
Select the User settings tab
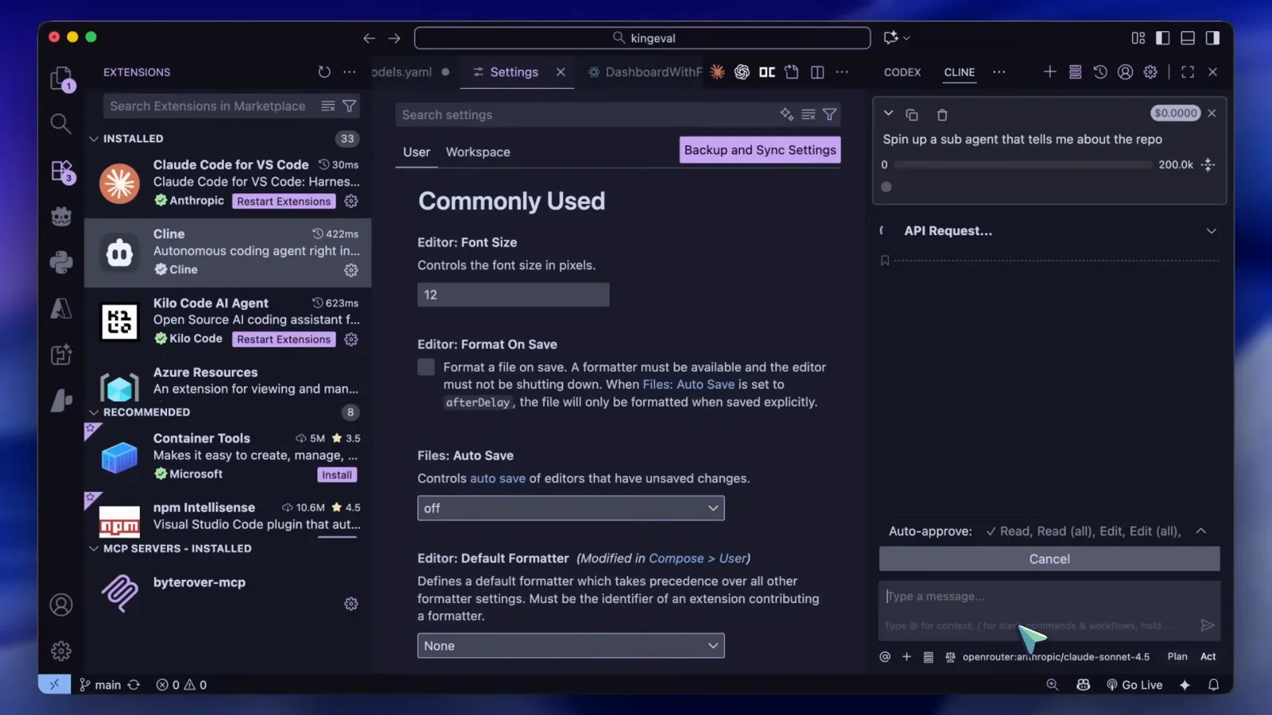coord(417,152)
